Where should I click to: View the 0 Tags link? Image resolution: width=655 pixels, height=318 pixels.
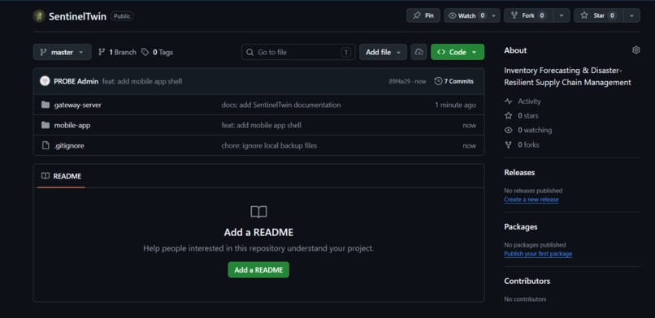[x=157, y=52]
